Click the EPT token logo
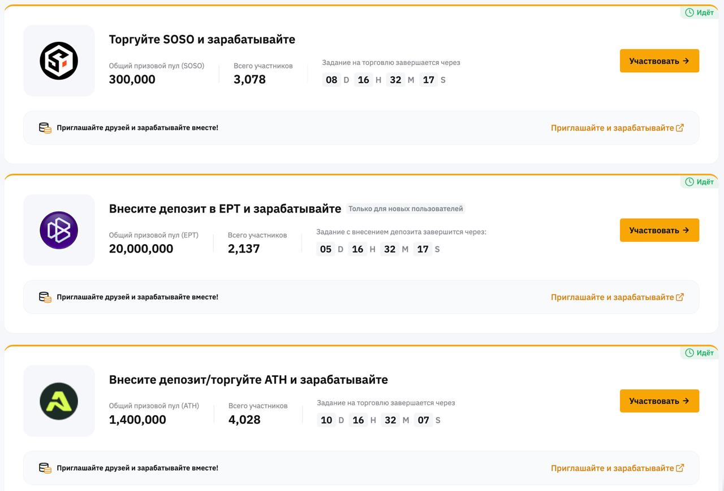This screenshot has height=491, width=724. click(59, 230)
